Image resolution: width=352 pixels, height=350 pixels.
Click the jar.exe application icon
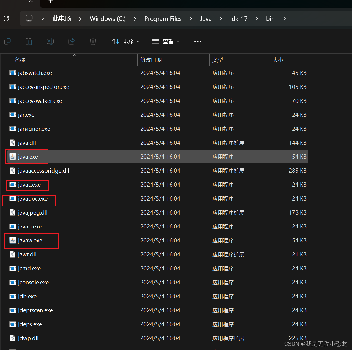[x=12, y=115]
